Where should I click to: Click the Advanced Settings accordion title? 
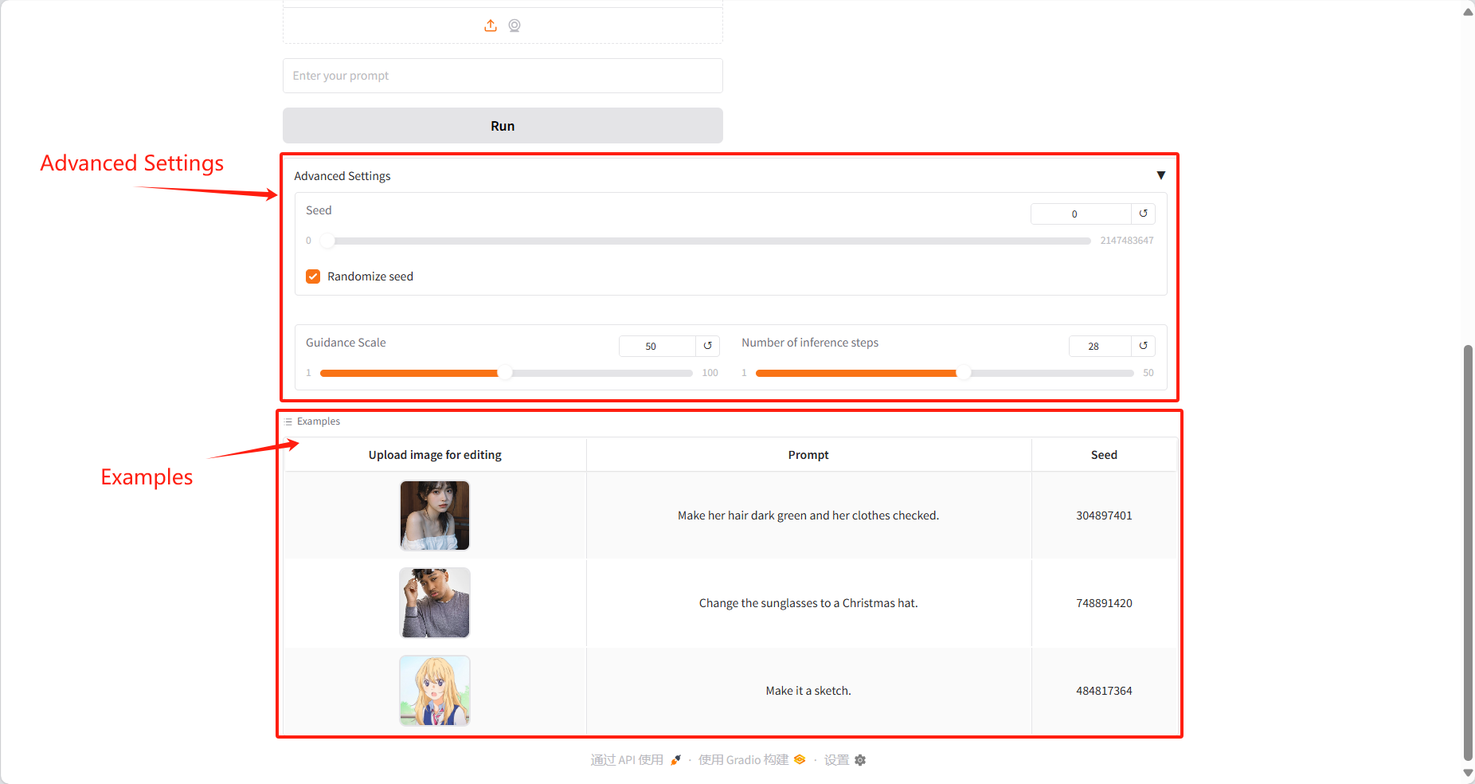tap(342, 176)
